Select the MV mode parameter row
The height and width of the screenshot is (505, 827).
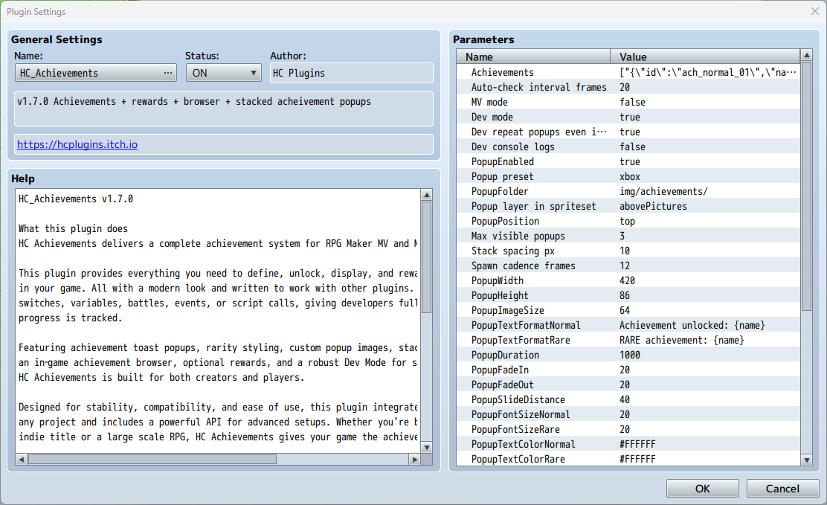(x=628, y=102)
